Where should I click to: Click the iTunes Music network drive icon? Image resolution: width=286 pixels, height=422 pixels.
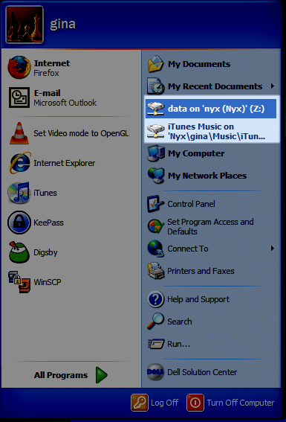[155, 131]
